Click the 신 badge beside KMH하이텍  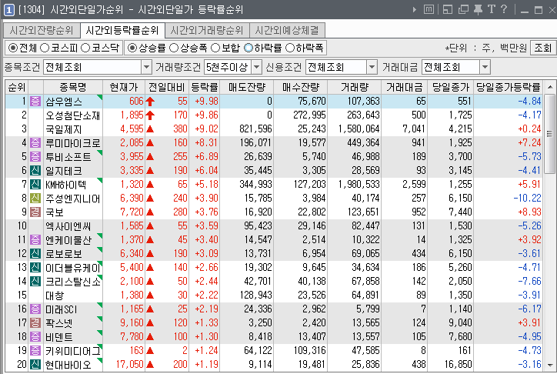point(35,185)
